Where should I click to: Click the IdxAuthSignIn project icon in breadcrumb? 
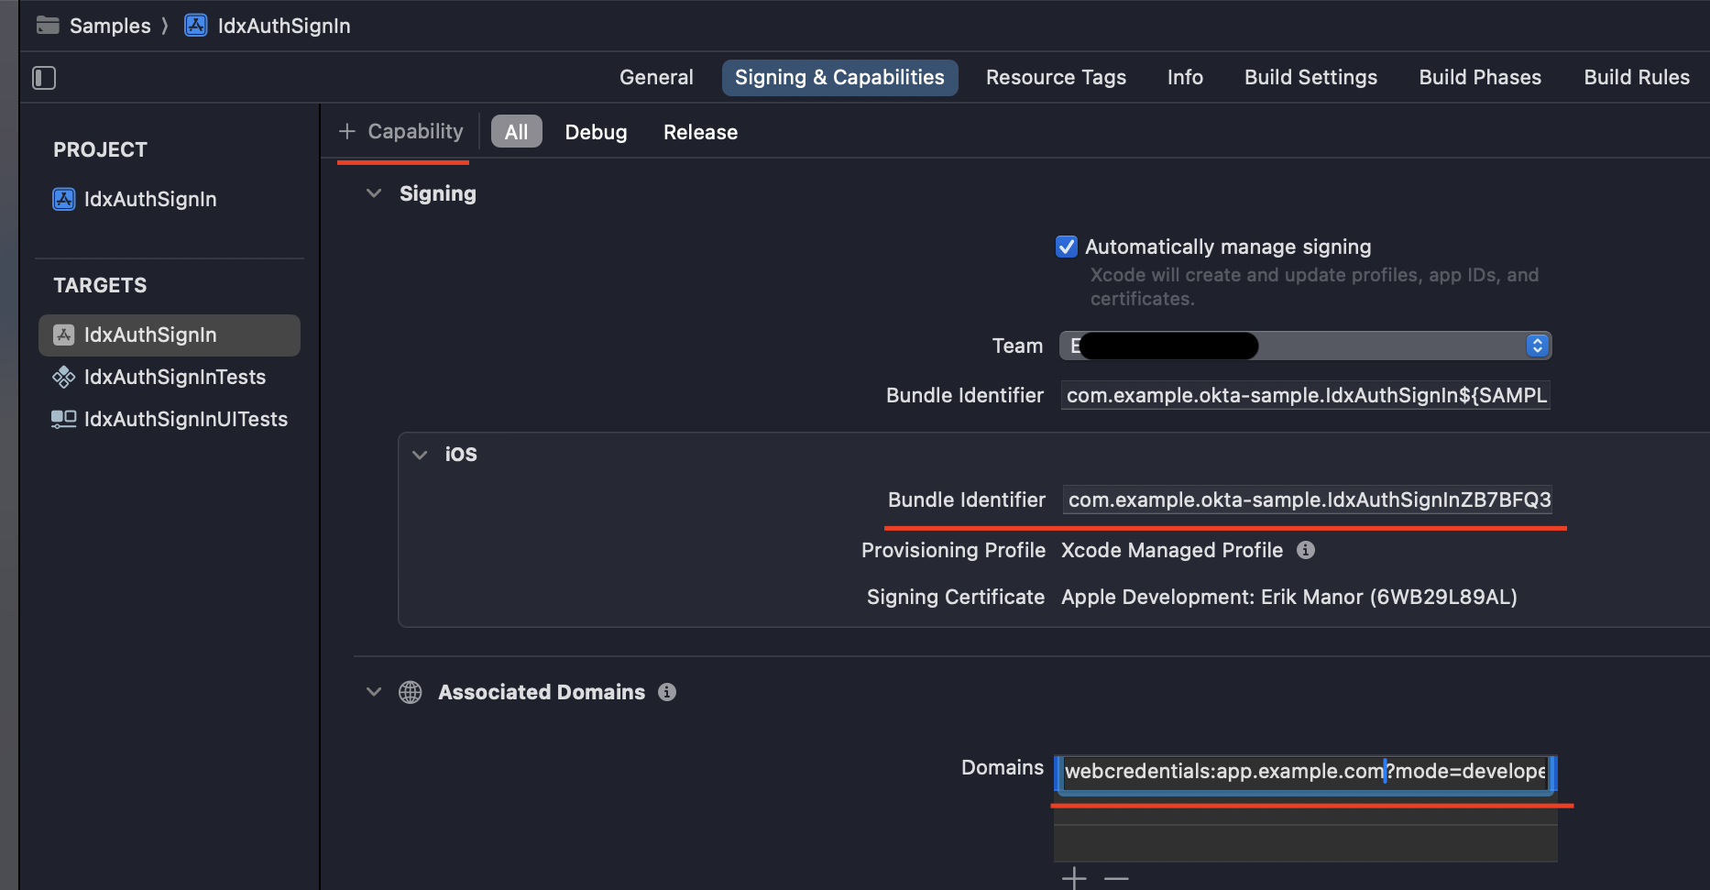195,25
